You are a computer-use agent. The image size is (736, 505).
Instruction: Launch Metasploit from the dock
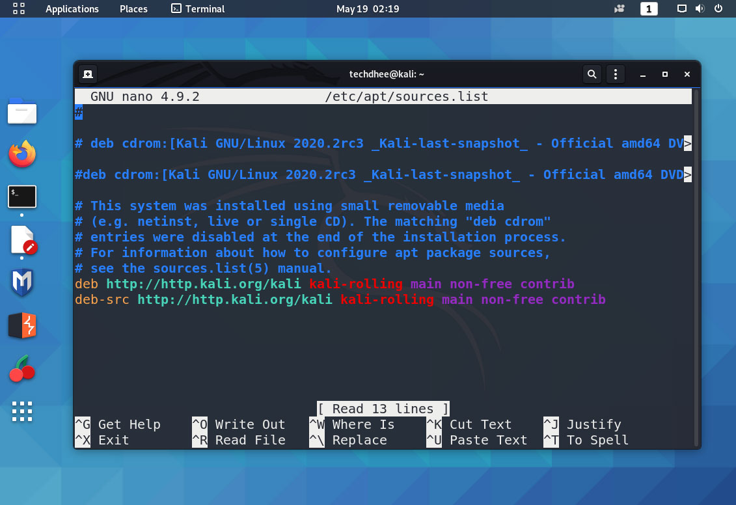point(22,282)
